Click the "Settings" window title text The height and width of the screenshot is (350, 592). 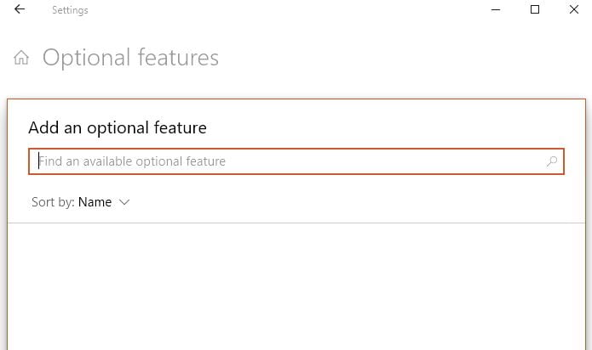[70, 11]
